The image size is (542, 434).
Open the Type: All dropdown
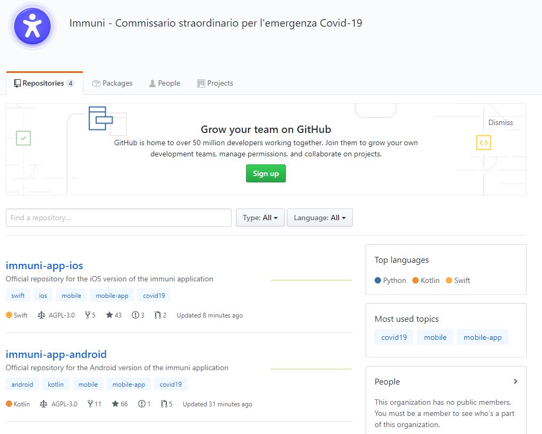point(260,218)
